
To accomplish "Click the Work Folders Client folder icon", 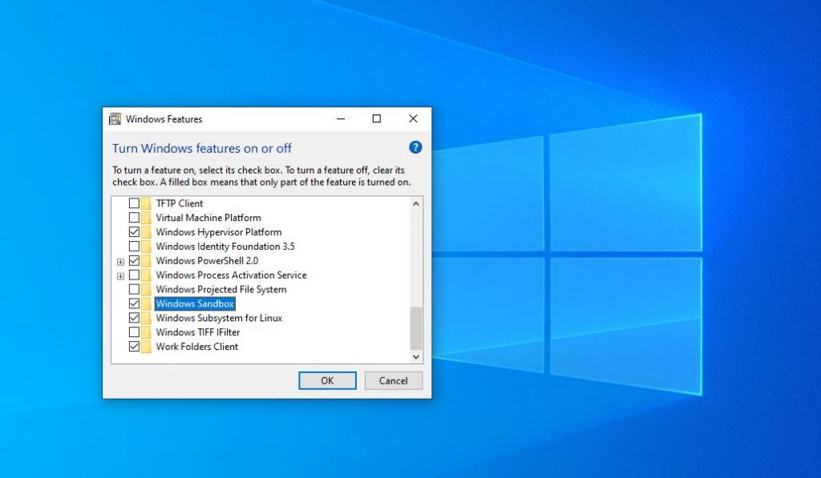I will click(x=146, y=347).
